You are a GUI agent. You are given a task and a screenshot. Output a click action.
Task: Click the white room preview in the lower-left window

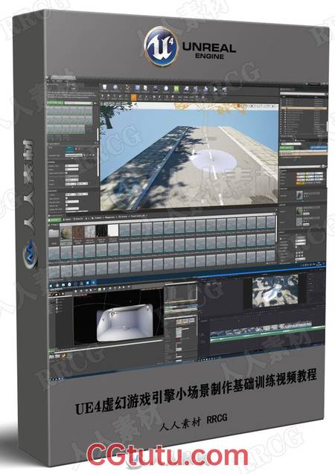124,324
